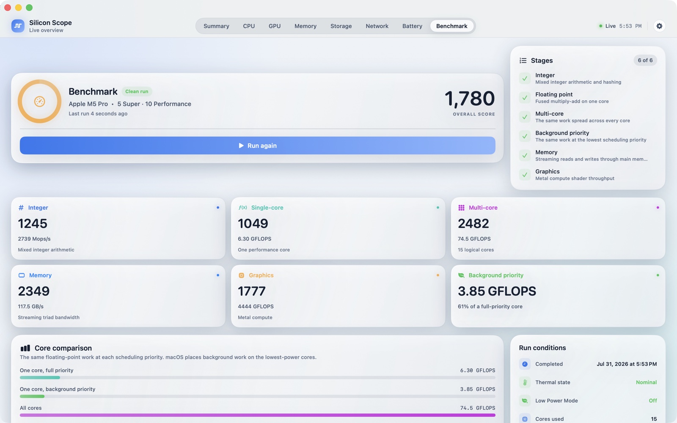Click the 2739 Mops/s value
The width and height of the screenshot is (677, 423).
tap(34, 239)
